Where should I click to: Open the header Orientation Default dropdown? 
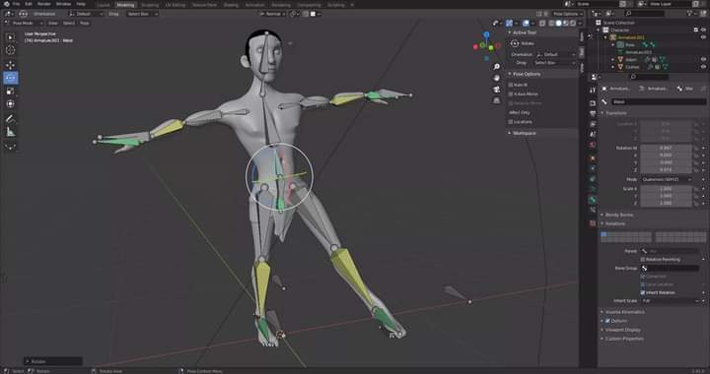point(85,14)
